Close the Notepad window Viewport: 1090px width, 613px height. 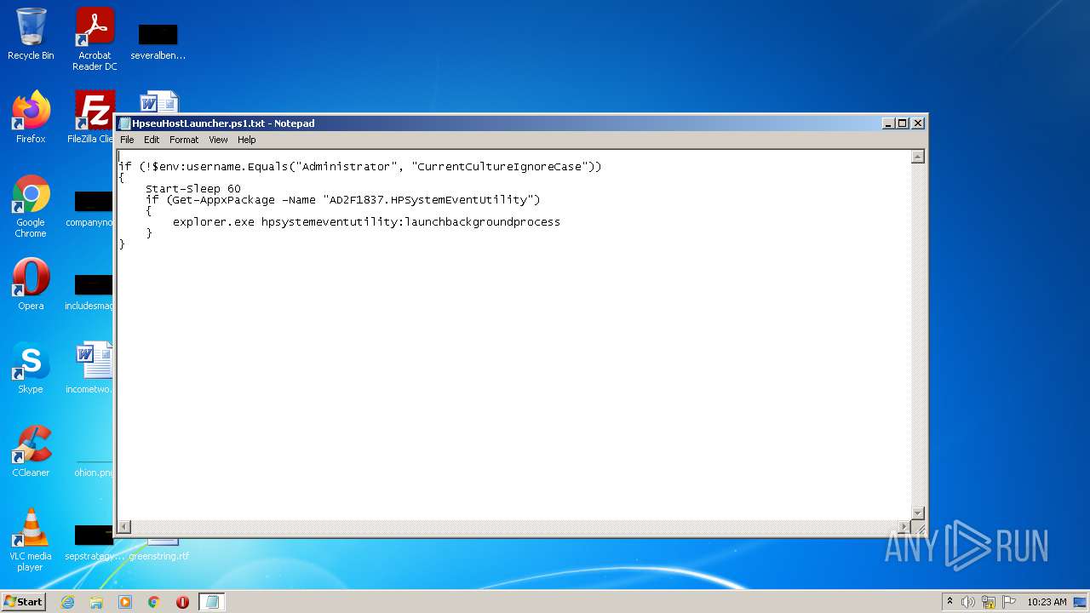[918, 123]
